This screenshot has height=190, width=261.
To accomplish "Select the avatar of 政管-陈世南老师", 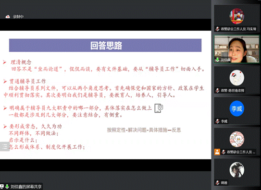I will (x=236, y=78).
